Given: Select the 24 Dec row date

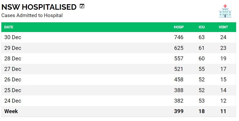Looking at the screenshot, I should pyautogui.click(x=13, y=101).
